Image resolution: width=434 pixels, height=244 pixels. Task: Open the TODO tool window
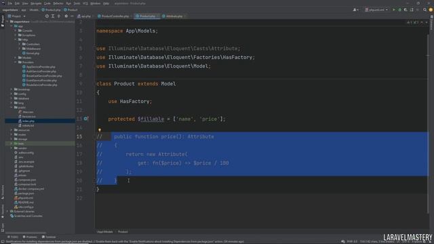pyautogui.click(x=13, y=237)
